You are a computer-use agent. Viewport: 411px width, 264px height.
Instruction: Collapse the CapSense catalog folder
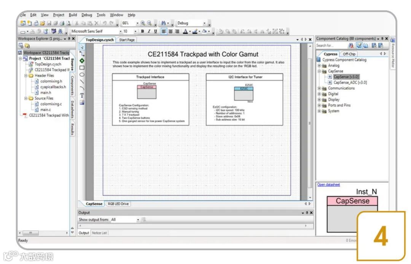click(x=319, y=71)
